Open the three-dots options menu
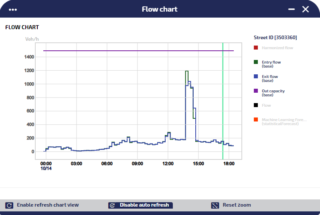This screenshot has width=320, height=215. tap(13, 10)
